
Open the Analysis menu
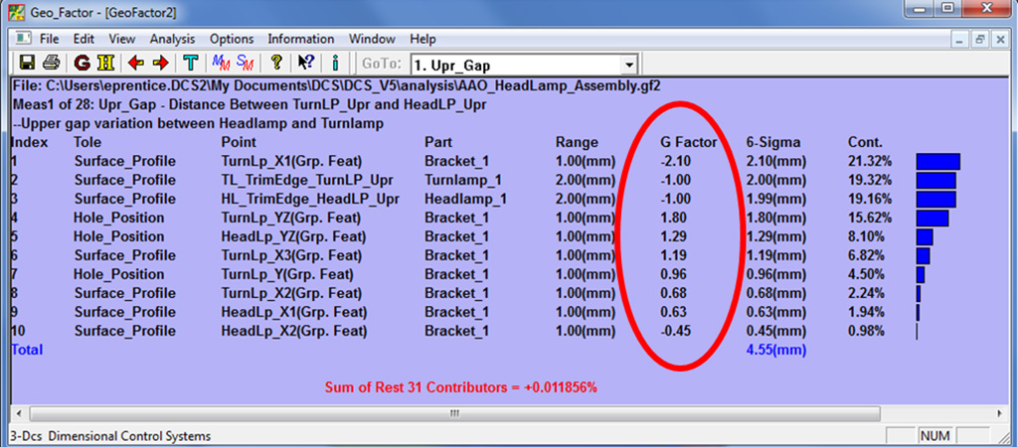[172, 39]
